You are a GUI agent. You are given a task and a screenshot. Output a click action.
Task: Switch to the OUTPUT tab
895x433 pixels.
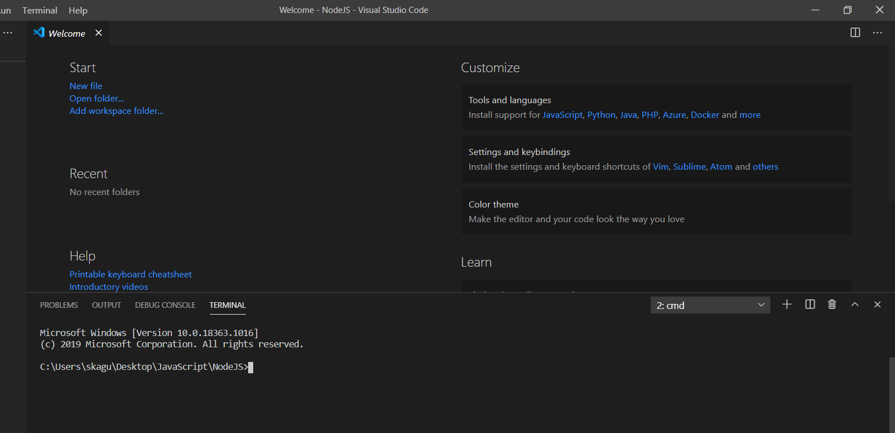(x=107, y=305)
